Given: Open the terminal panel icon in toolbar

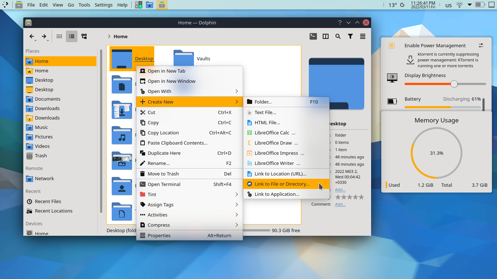Looking at the screenshot, I should [313, 36].
